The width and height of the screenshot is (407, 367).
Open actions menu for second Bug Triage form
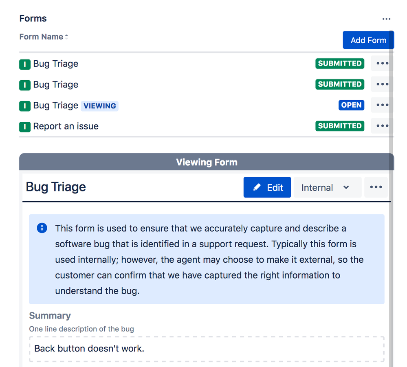382,84
